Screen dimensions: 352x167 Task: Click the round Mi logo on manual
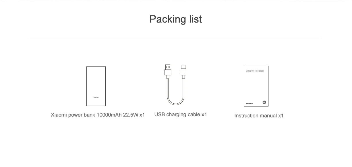click(x=264, y=102)
